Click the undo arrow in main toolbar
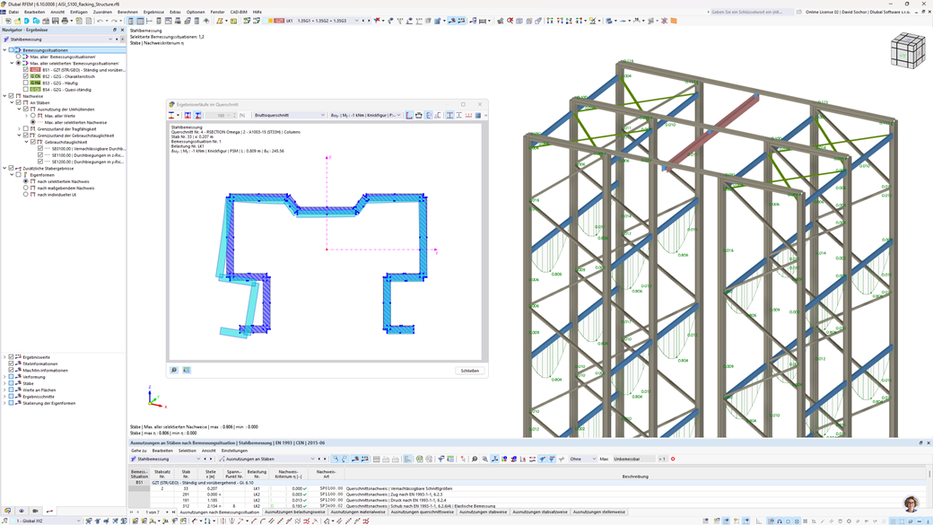The image size is (933, 525). coord(100,21)
